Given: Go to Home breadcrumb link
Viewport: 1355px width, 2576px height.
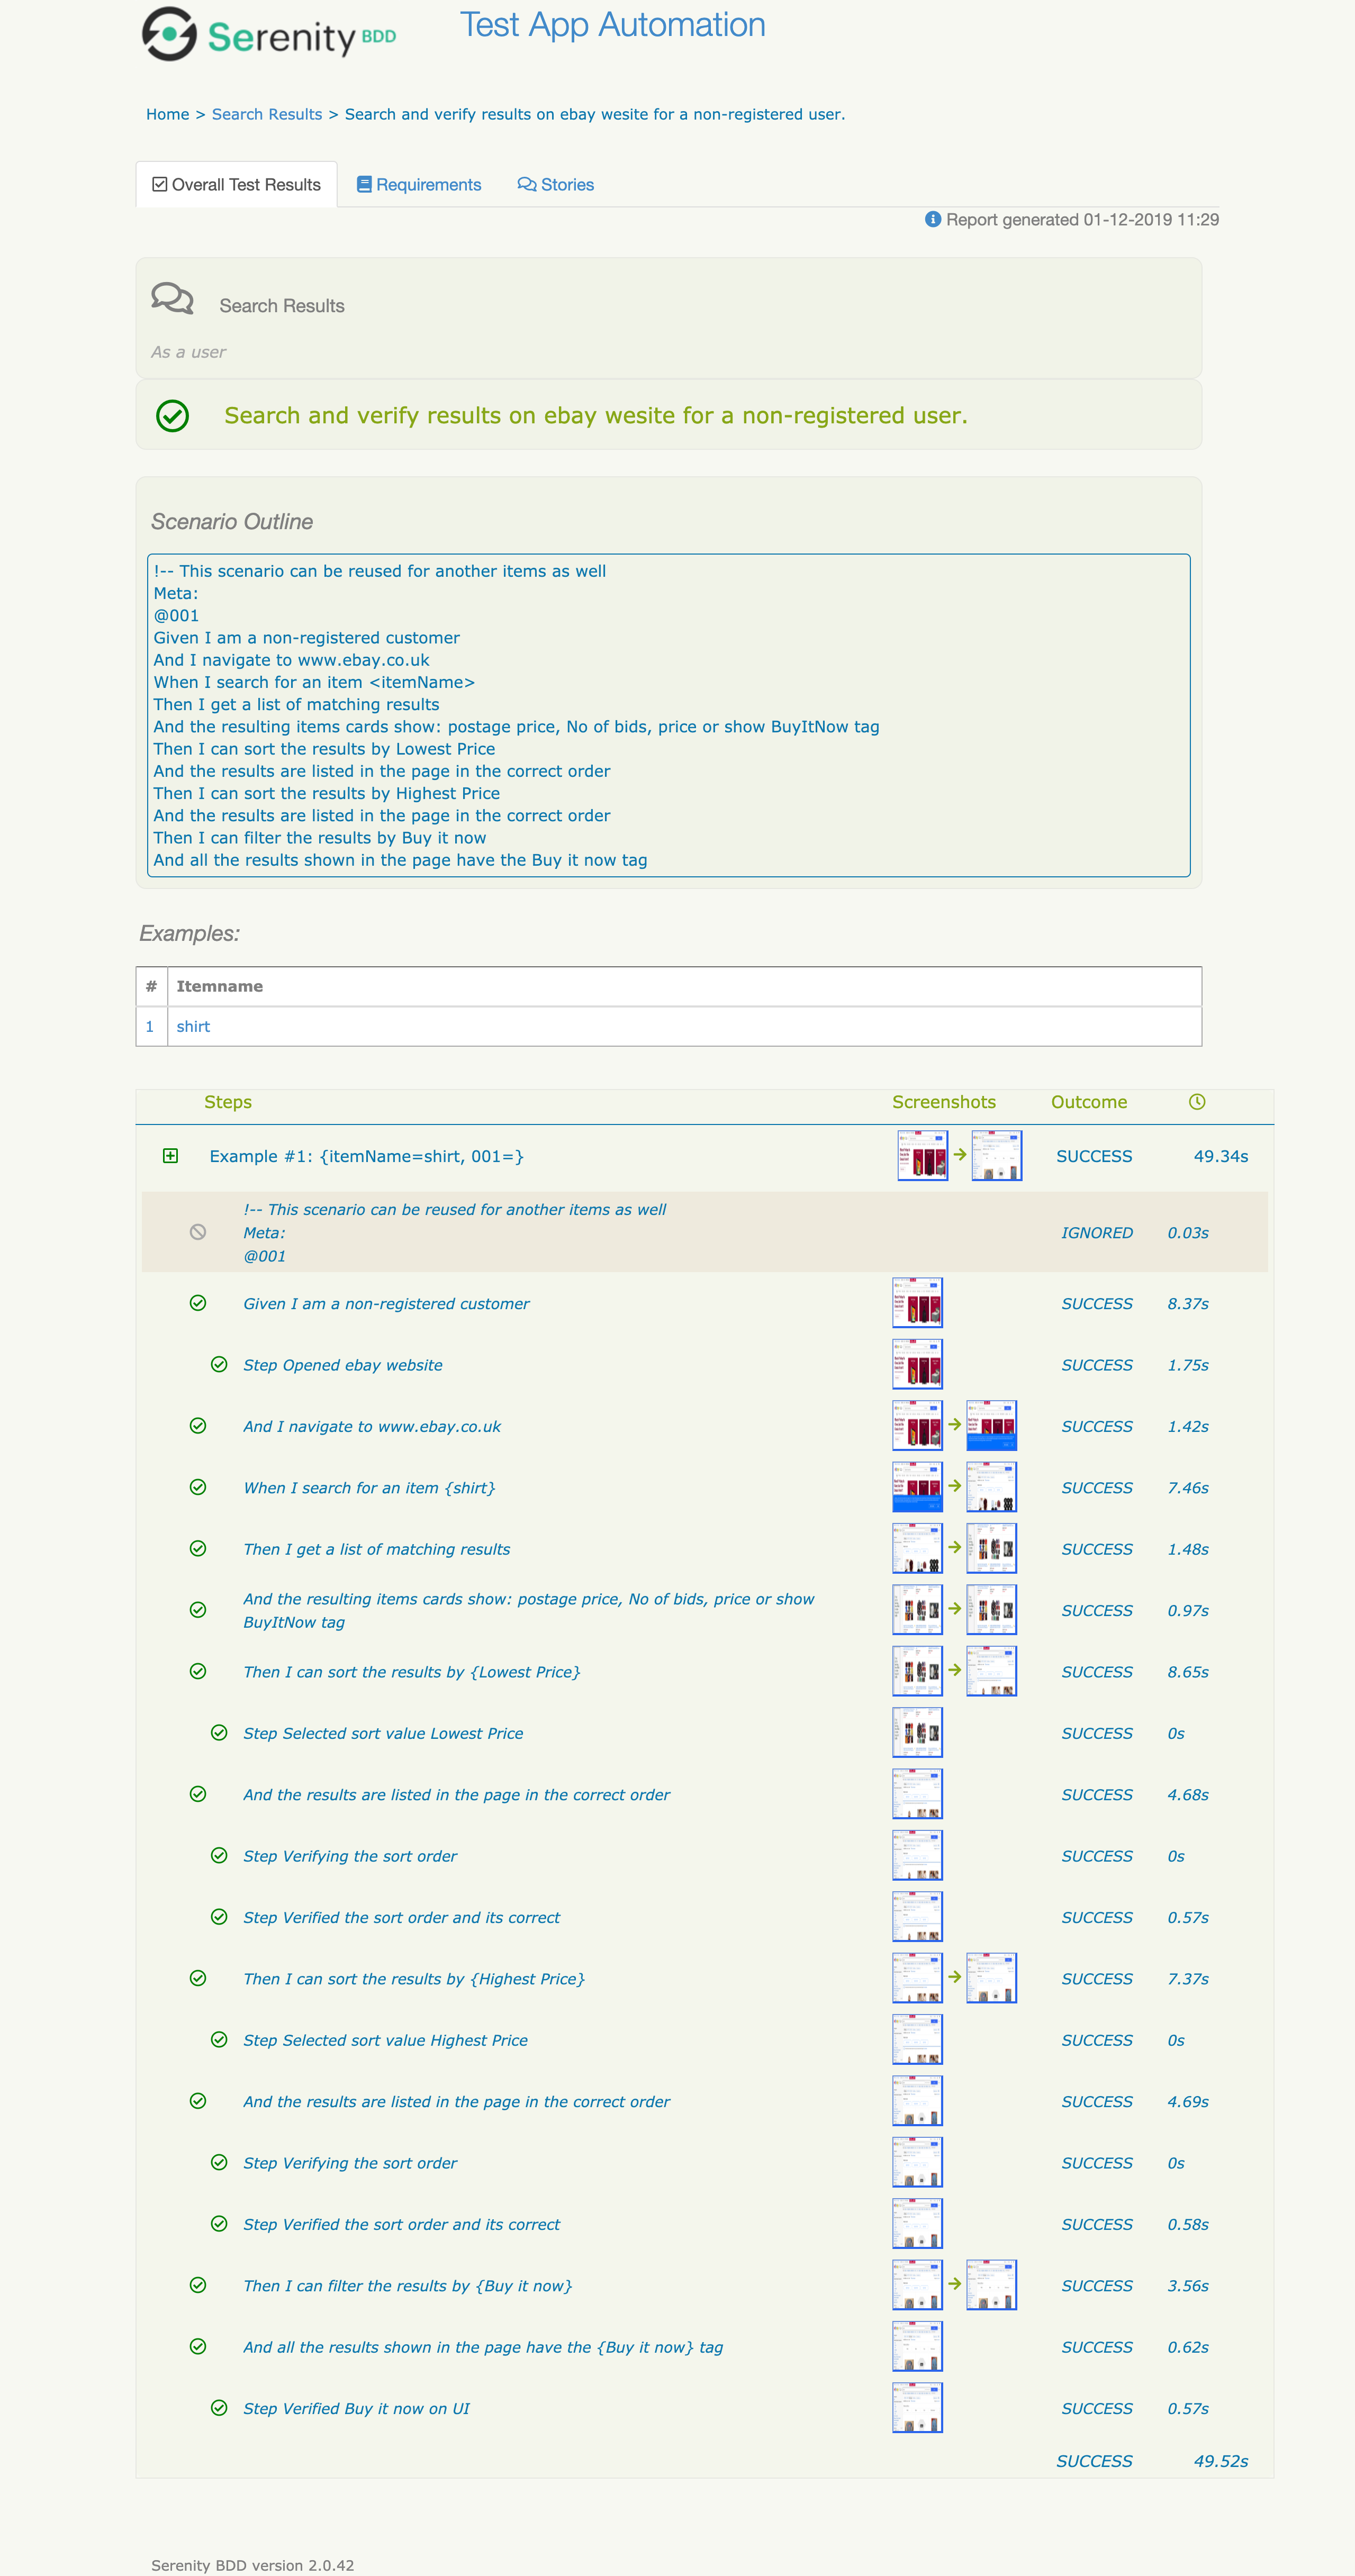Looking at the screenshot, I should [167, 114].
